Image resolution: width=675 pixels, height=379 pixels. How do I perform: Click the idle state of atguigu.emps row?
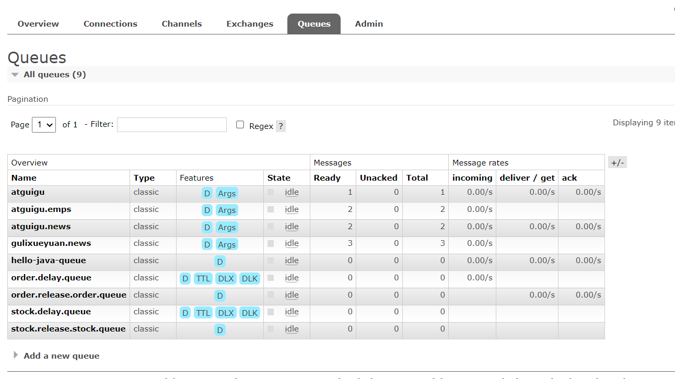click(x=292, y=209)
